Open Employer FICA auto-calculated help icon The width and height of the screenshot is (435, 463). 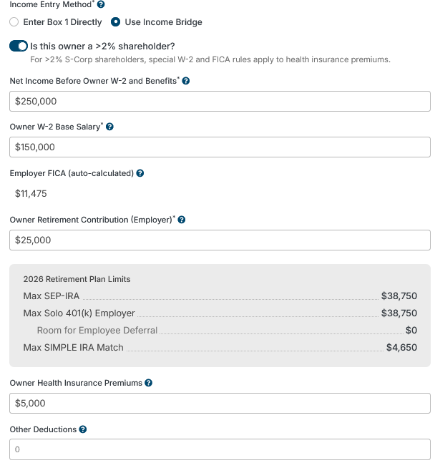pyautogui.click(x=140, y=173)
